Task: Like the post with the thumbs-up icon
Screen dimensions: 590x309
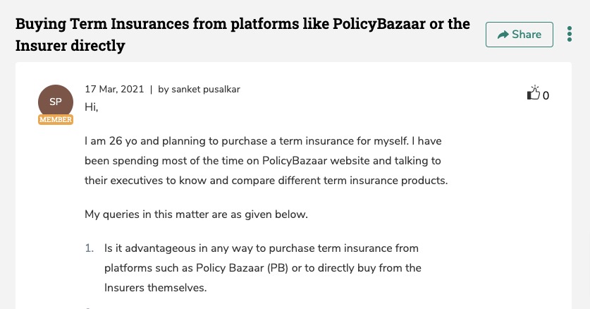Action: 534,94
